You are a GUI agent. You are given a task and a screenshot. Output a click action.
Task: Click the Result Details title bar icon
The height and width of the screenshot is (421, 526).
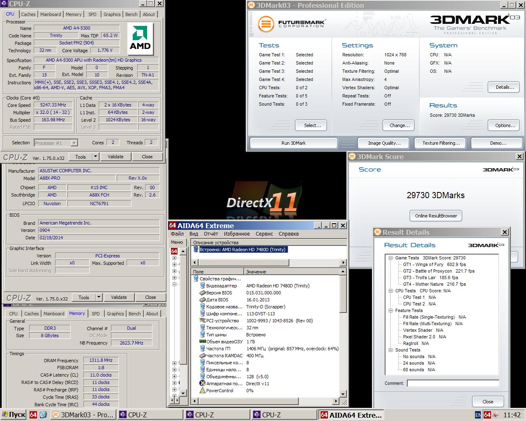(x=378, y=232)
